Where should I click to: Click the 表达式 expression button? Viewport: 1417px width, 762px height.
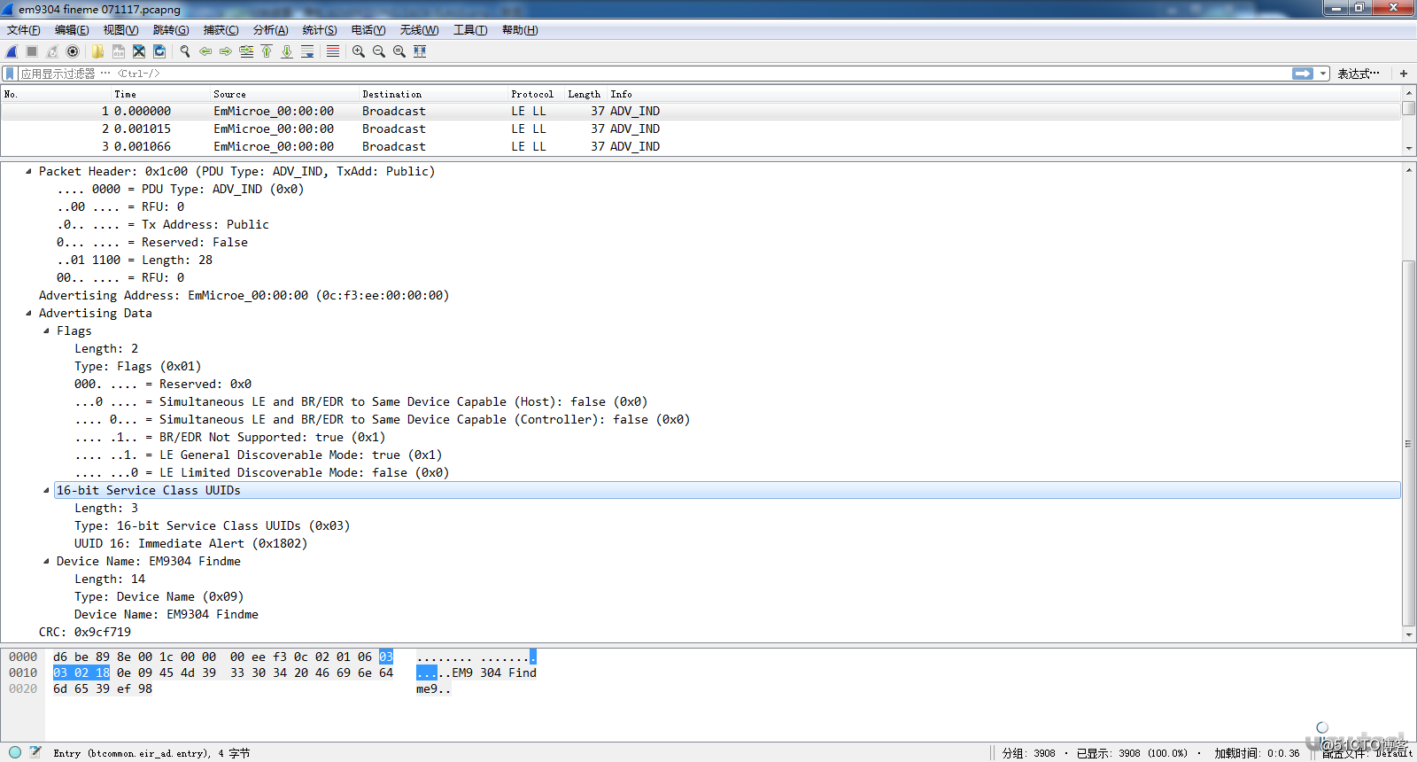coord(1358,74)
